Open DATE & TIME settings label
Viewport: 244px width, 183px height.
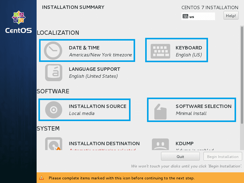click(x=84, y=48)
